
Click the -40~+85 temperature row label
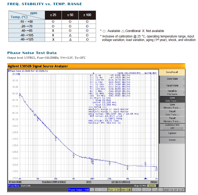pos(27,31)
